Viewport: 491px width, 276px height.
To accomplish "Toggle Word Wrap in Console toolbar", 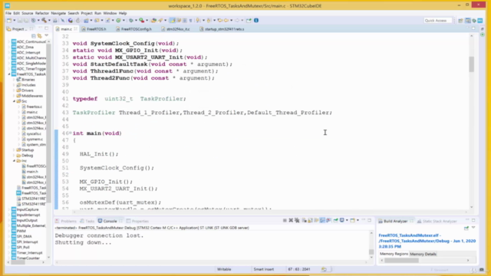I will [x=315, y=220].
